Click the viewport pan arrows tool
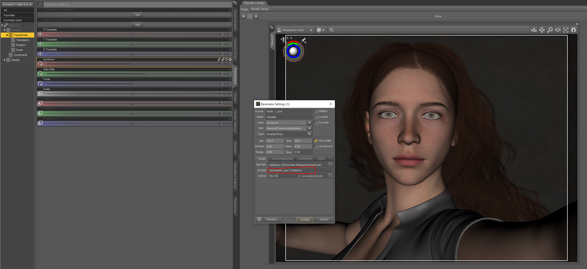Viewport: 587px width, 269px height. [542, 30]
